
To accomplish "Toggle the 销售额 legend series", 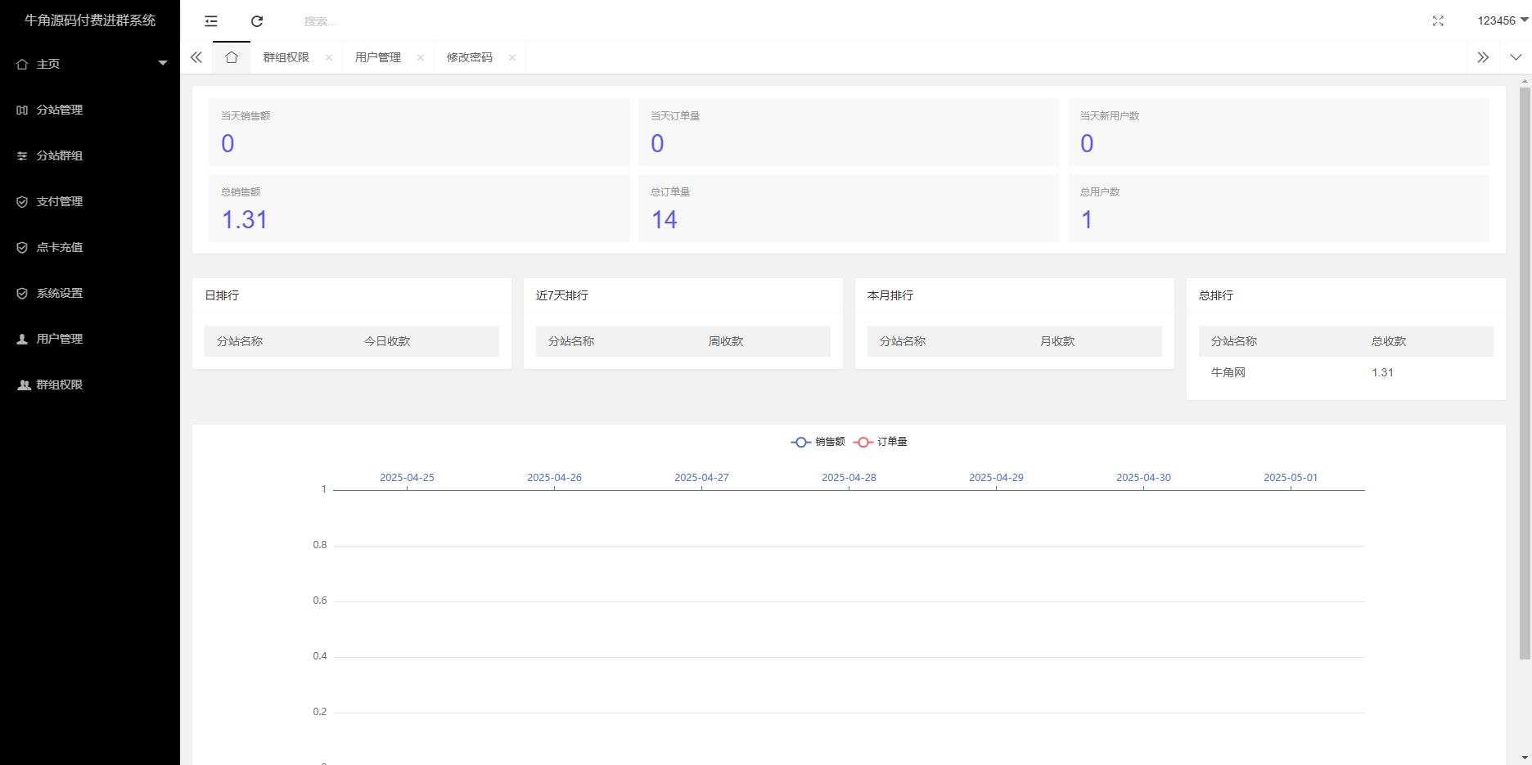I will coord(818,442).
